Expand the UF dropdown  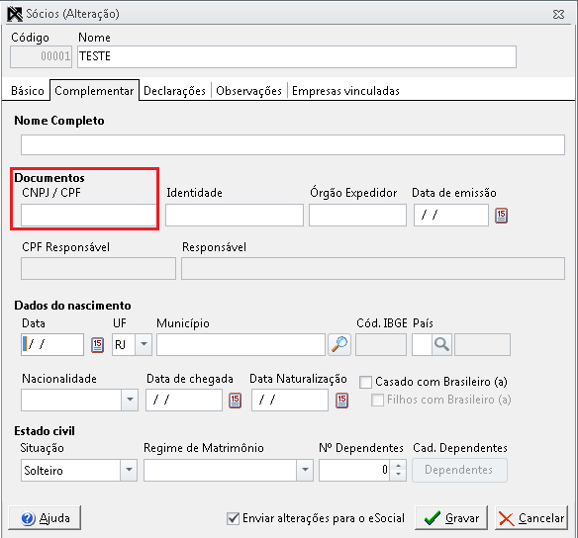click(x=144, y=345)
